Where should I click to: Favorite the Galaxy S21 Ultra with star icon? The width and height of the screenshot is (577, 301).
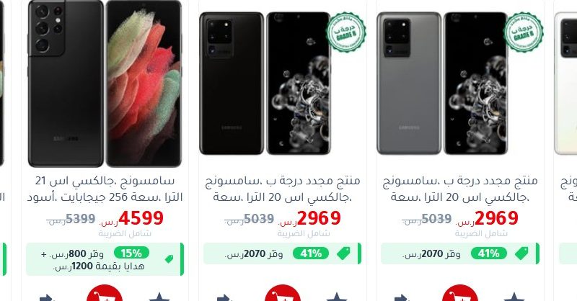pyautogui.click(x=159, y=297)
